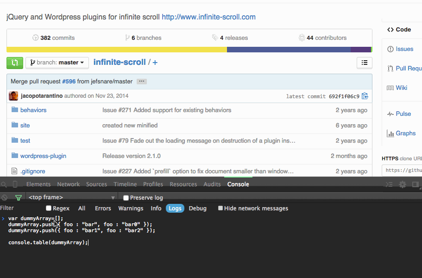Image resolution: width=422 pixels, height=278 pixels.
Task: Click the blue language bar segment
Action: [x=289, y=50]
